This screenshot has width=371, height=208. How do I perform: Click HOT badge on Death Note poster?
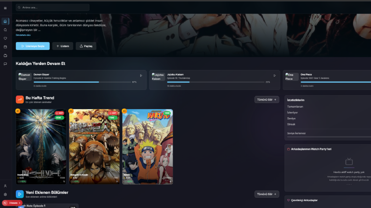[59, 113]
